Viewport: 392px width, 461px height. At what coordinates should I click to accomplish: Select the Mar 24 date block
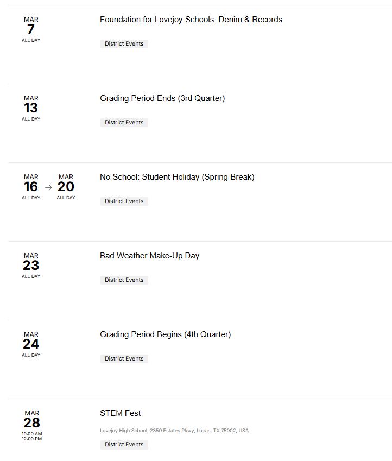click(31, 345)
